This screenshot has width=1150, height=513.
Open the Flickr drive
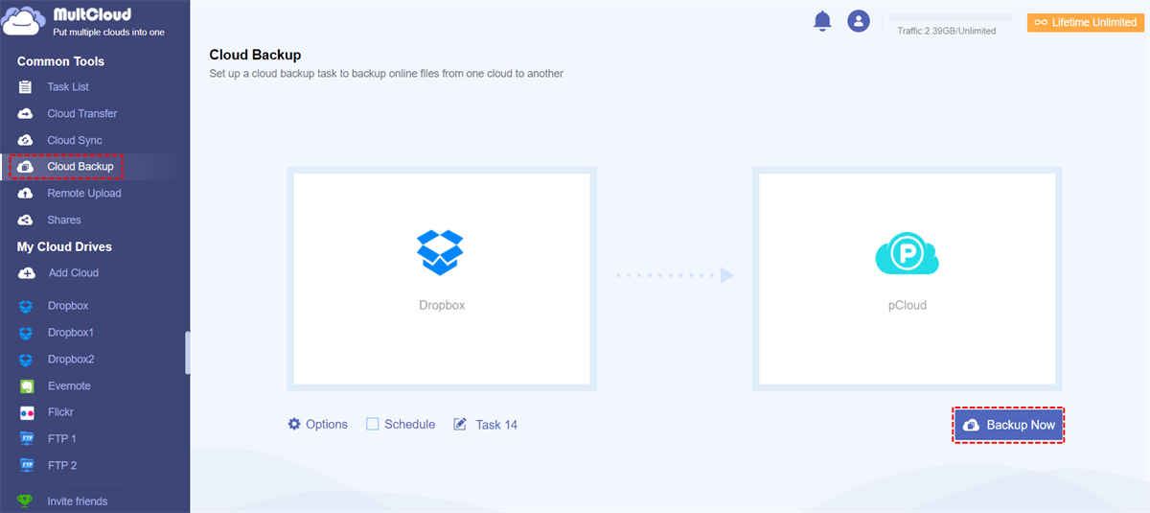[x=60, y=413]
